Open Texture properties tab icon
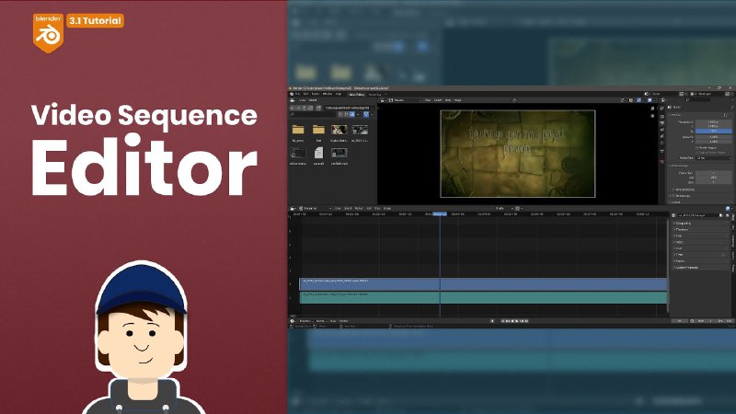 [661, 161]
